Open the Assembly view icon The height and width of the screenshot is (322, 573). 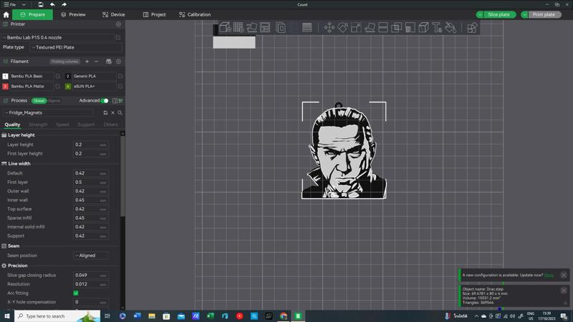pyautogui.click(x=472, y=28)
